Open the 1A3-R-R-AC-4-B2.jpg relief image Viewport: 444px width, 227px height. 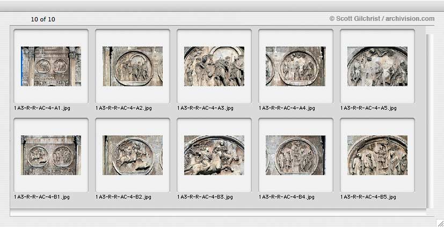[x=133, y=155]
